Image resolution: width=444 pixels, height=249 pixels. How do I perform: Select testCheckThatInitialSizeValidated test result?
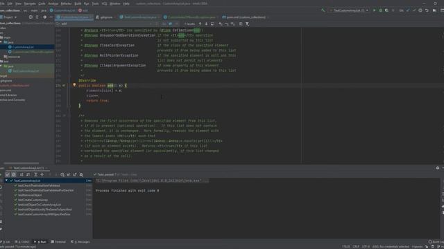pos(39,185)
